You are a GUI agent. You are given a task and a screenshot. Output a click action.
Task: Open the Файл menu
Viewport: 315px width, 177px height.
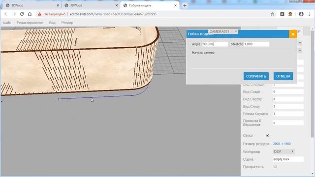[7, 23]
